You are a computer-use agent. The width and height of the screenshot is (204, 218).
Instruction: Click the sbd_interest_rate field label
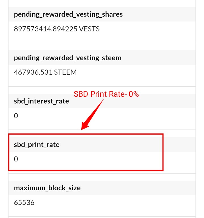click(41, 101)
